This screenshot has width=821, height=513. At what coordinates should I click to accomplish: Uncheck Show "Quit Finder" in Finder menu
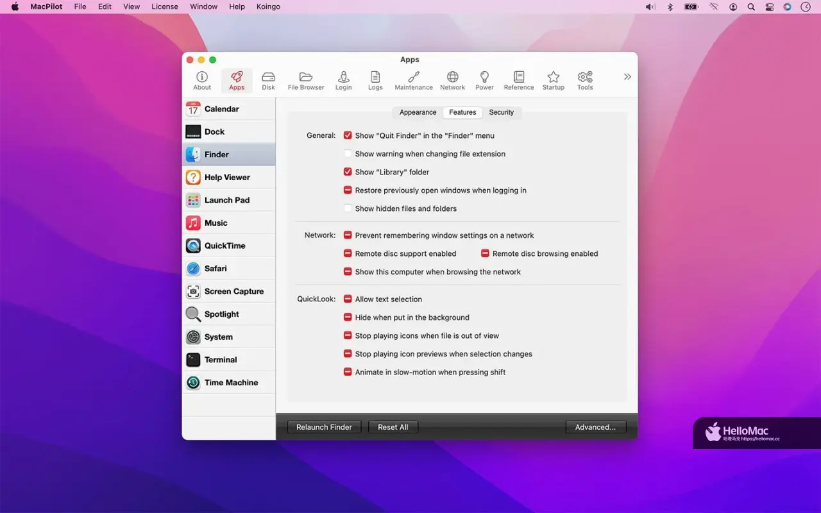tap(348, 135)
